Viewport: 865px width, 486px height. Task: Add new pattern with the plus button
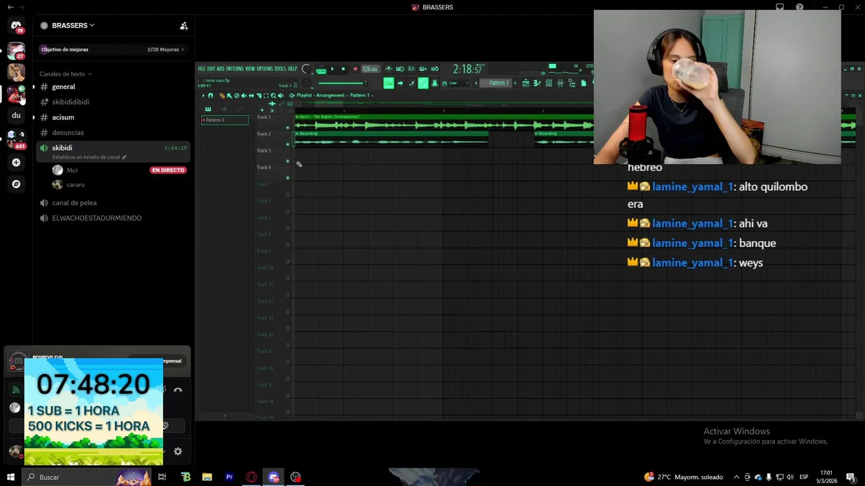pos(515,83)
